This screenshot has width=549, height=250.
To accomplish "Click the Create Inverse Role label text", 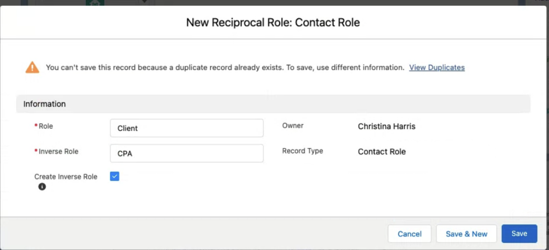I will pos(66,177).
